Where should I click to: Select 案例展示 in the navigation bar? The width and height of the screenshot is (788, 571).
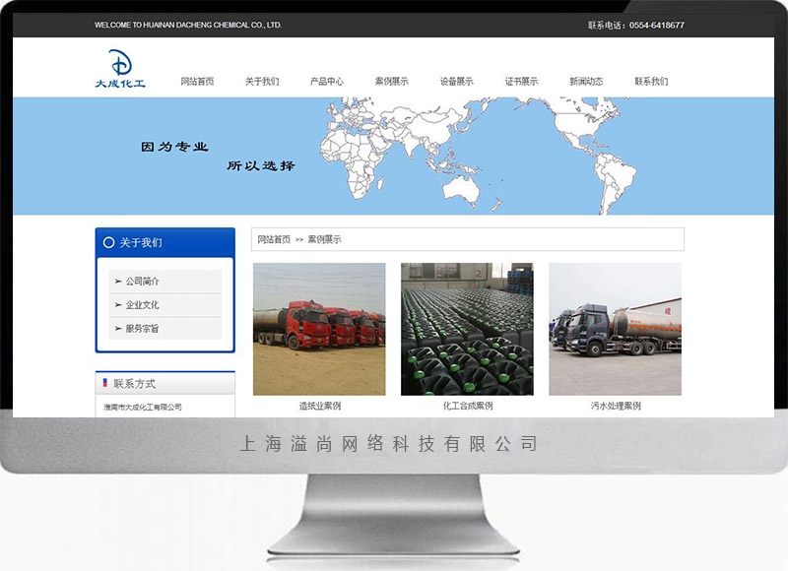(392, 82)
